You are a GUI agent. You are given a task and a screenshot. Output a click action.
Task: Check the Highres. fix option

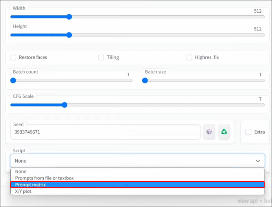189,57
